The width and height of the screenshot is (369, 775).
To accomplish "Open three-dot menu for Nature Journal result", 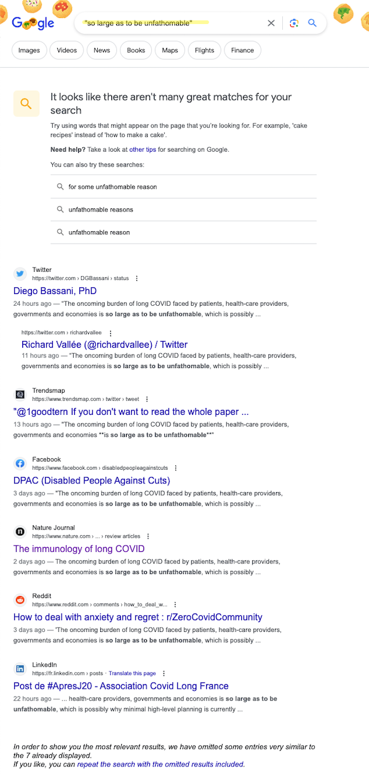I will (148, 536).
